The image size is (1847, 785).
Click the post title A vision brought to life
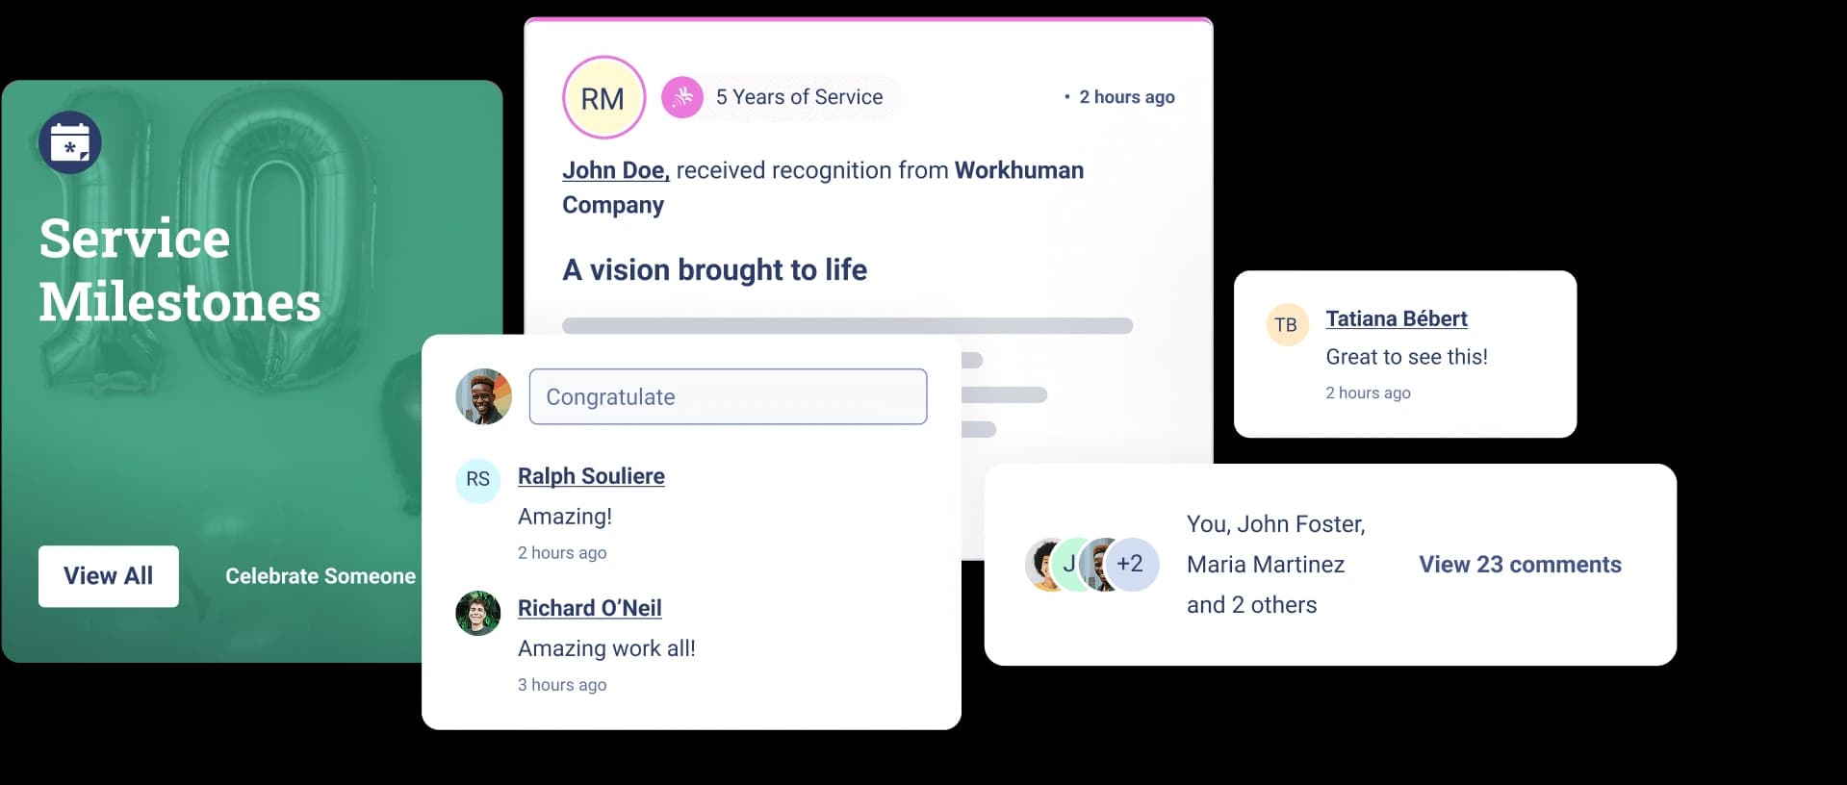point(715,270)
